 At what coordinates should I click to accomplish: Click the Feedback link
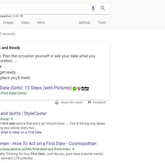pos(100,102)
